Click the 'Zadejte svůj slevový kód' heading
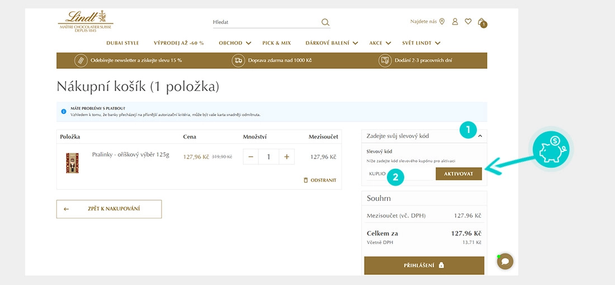 click(x=398, y=136)
